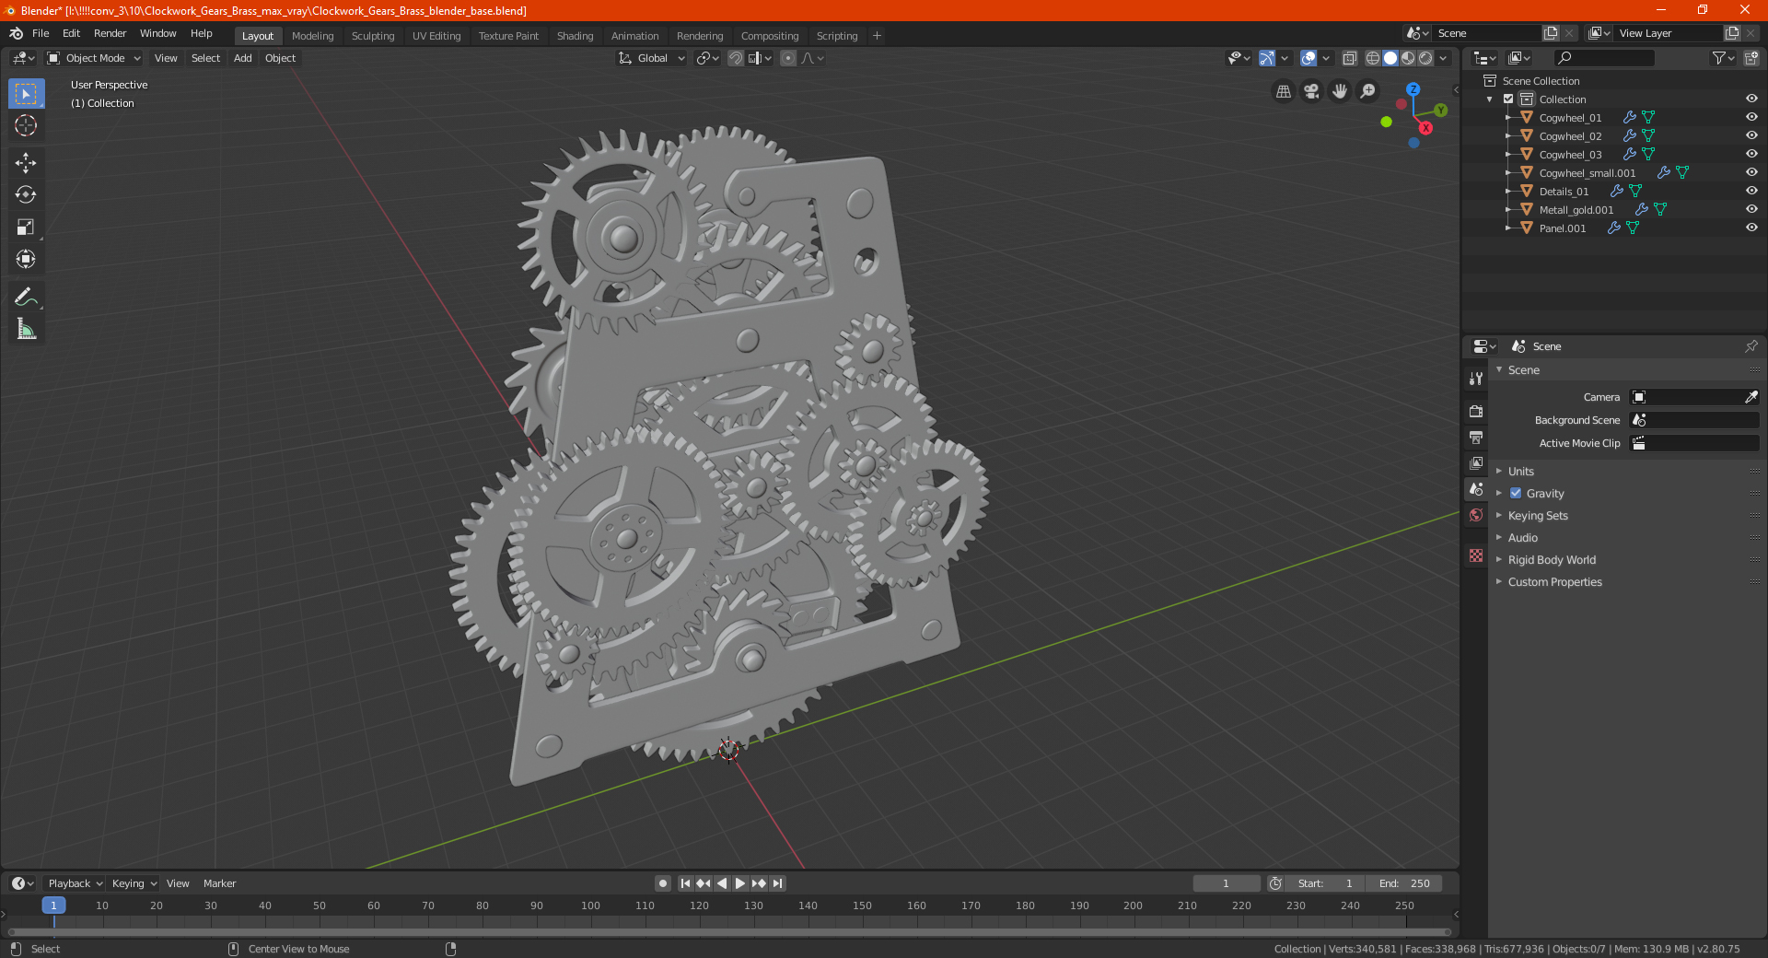The height and width of the screenshot is (958, 1768).
Task: Open the Texture properties tab
Action: pyautogui.click(x=1476, y=555)
